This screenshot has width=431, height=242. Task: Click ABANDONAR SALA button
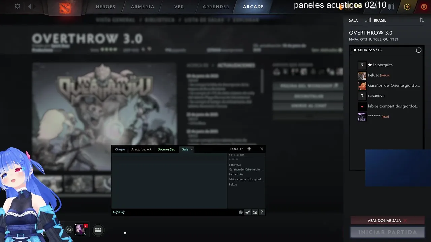(x=387, y=220)
